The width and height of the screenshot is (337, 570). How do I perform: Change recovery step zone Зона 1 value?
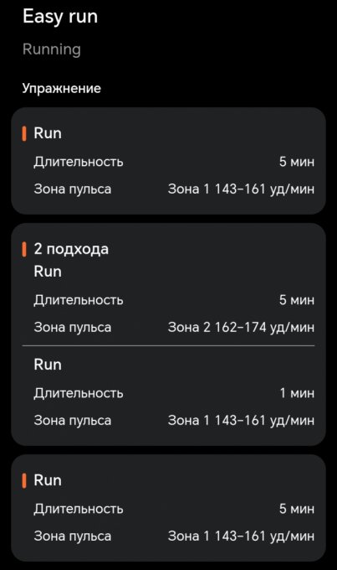(x=241, y=420)
